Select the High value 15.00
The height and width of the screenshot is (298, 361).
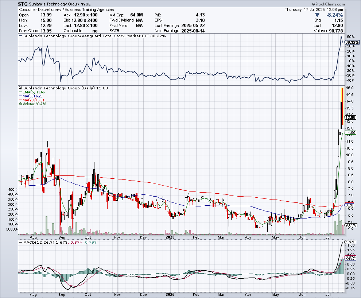pyautogui.click(x=46, y=20)
